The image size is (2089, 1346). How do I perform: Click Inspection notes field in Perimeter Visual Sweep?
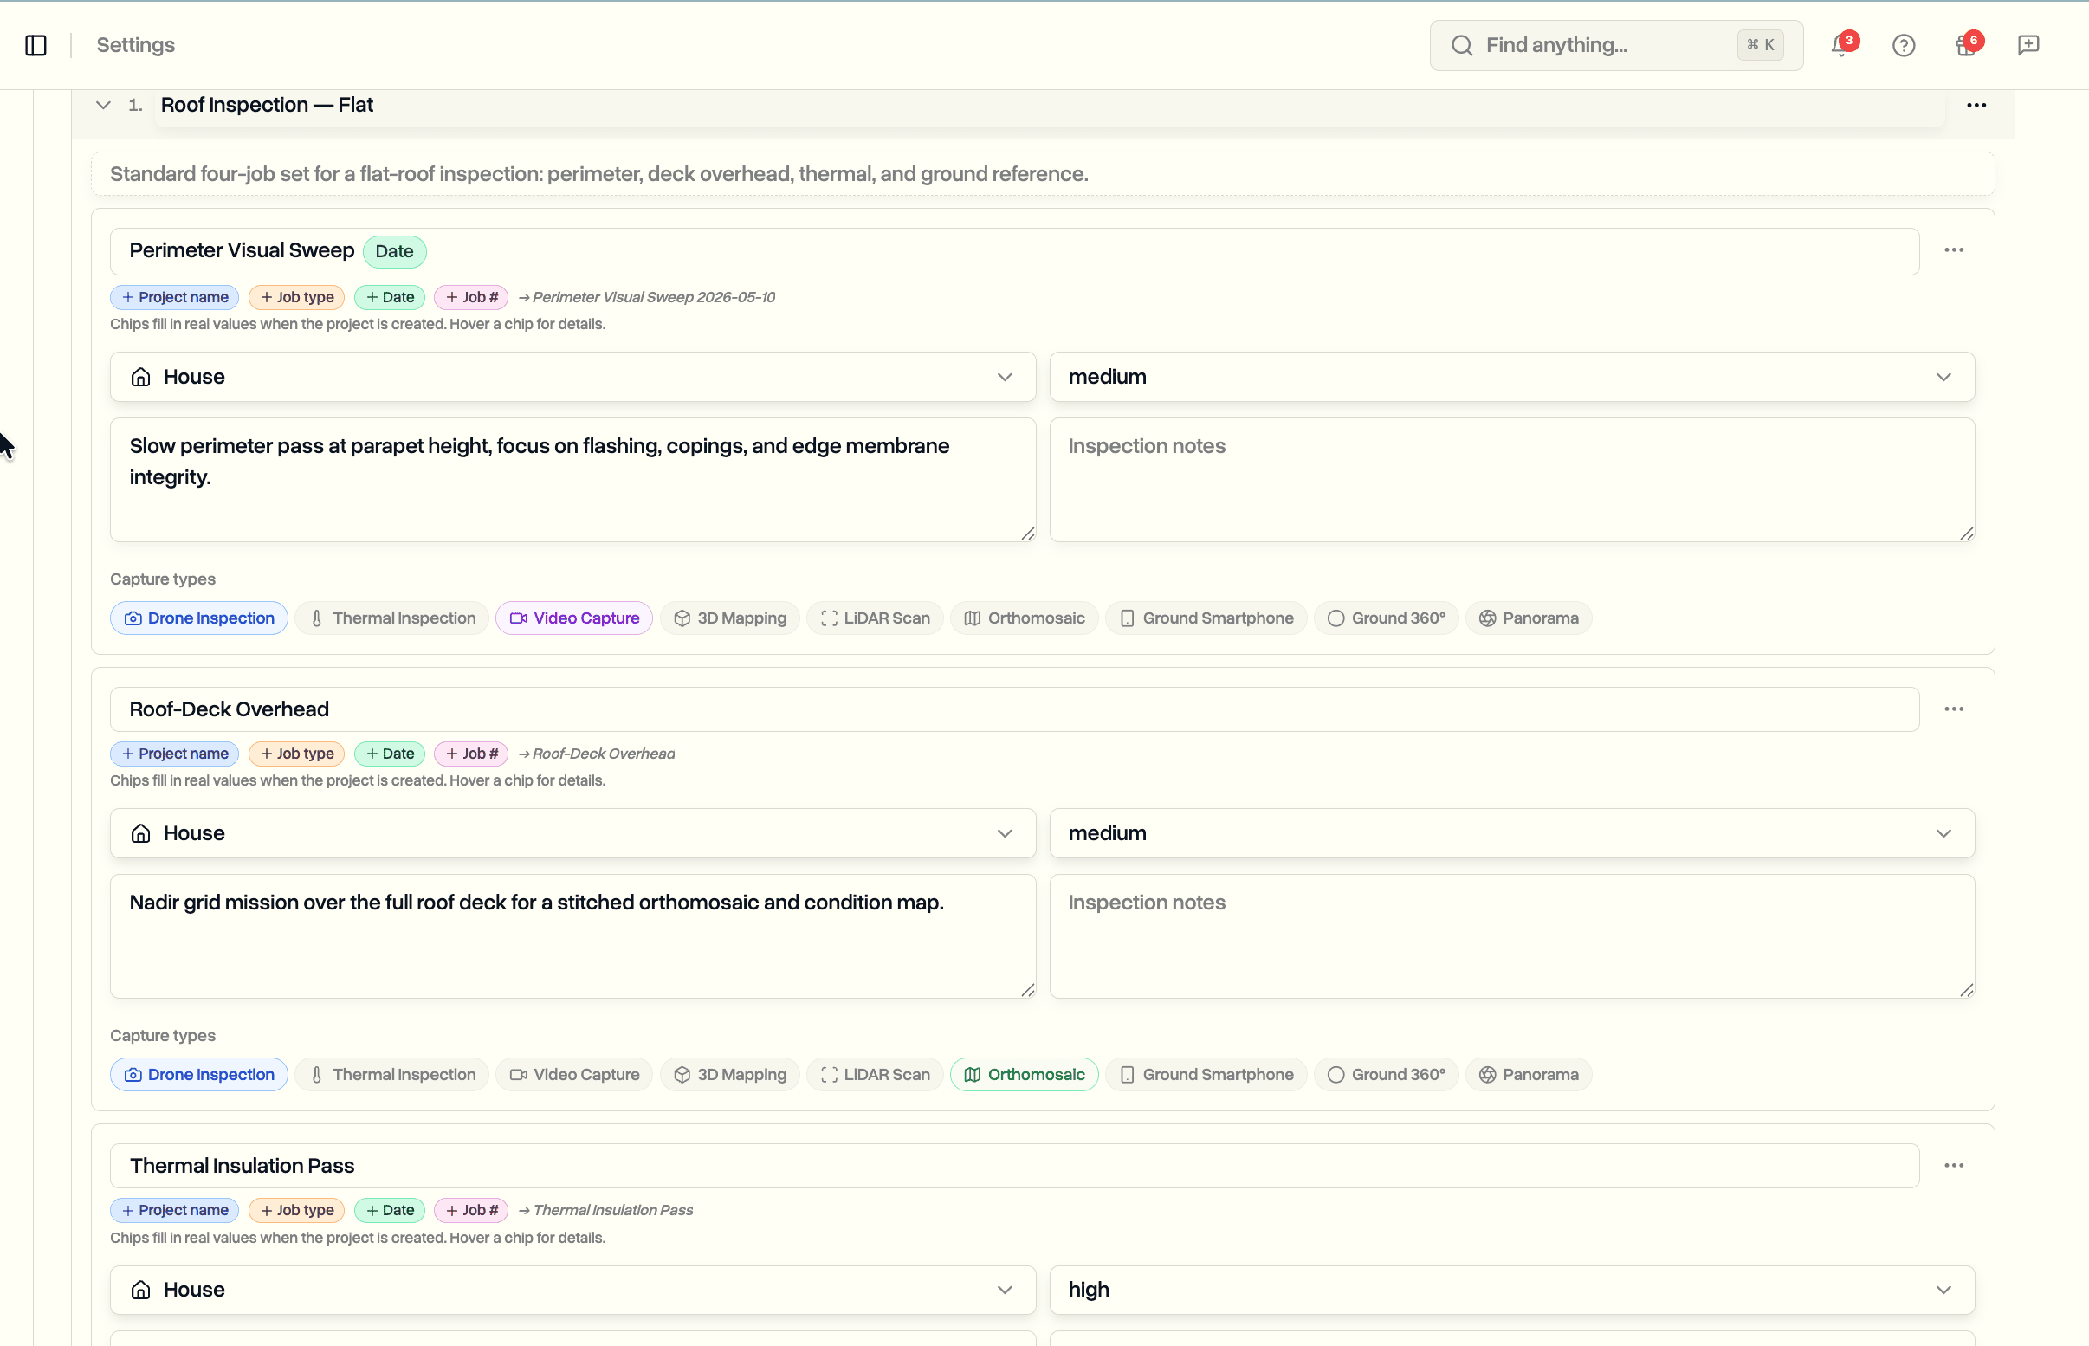(x=1511, y=480)
